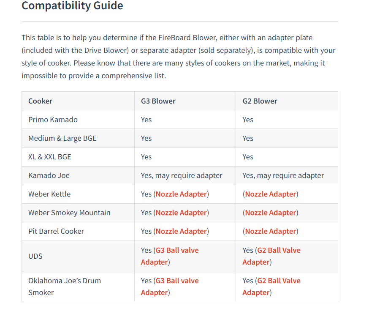Visit G2 Ball Valve Adapter for Oklahoma Joe's
Image resolution: width=369 pixels, height=309 pixels.
tap(271, 287)
